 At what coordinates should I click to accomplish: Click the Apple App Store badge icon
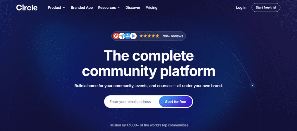128,36
